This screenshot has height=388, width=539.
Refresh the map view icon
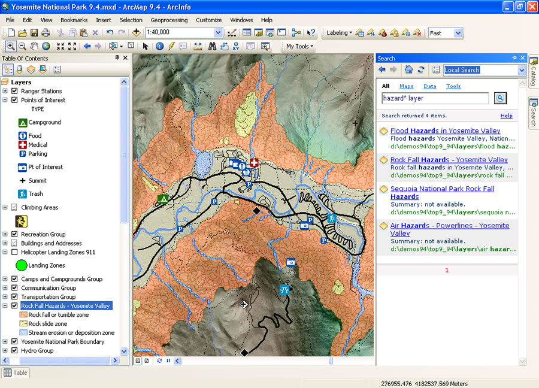tap(159, 361)
